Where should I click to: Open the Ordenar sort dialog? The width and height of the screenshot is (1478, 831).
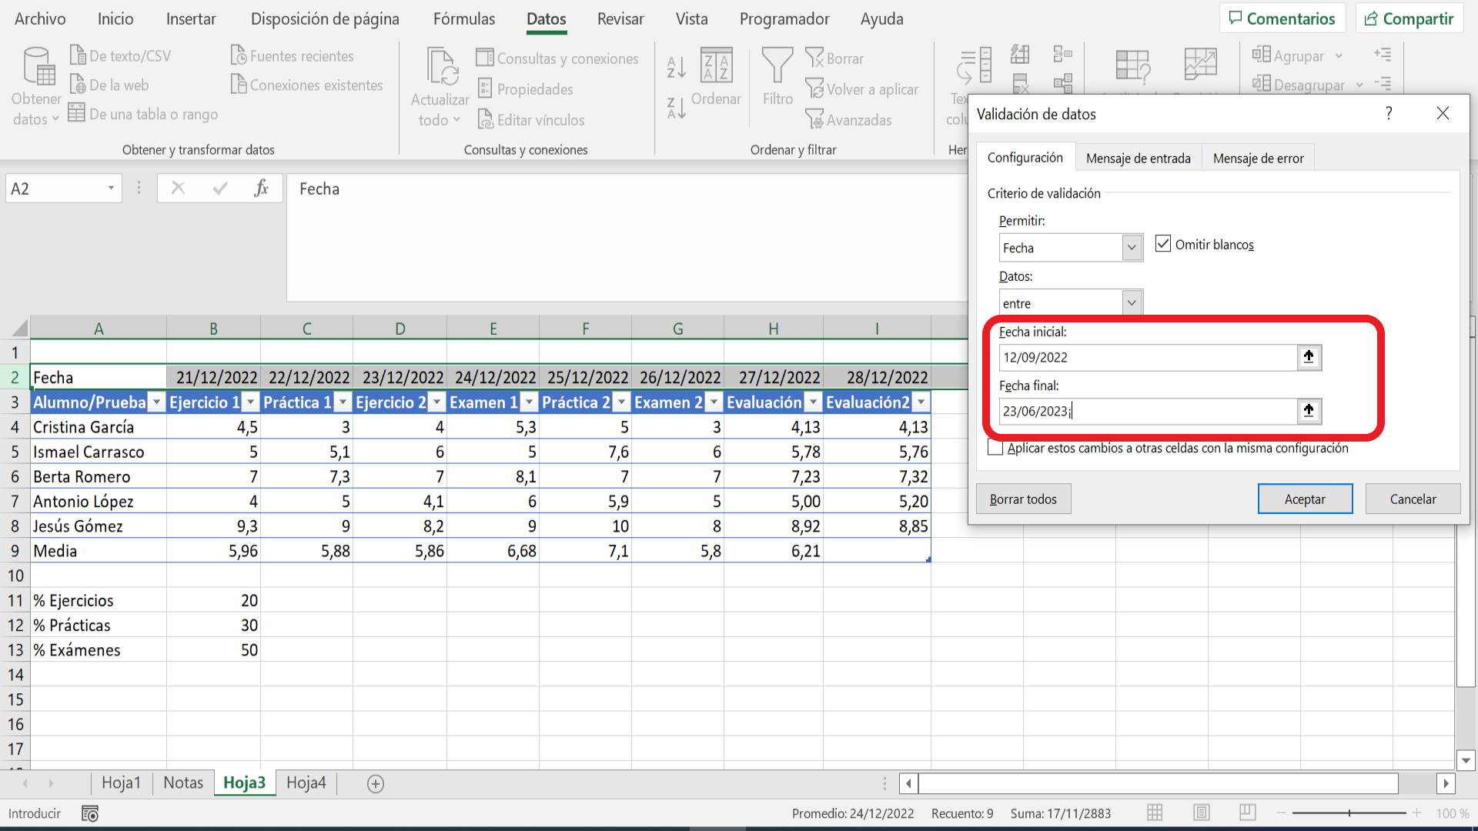coord(716,75)
